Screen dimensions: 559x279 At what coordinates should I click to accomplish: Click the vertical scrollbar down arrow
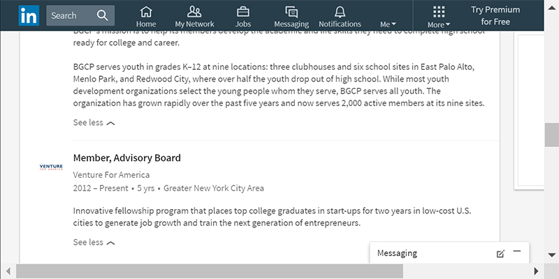point(551,255)
